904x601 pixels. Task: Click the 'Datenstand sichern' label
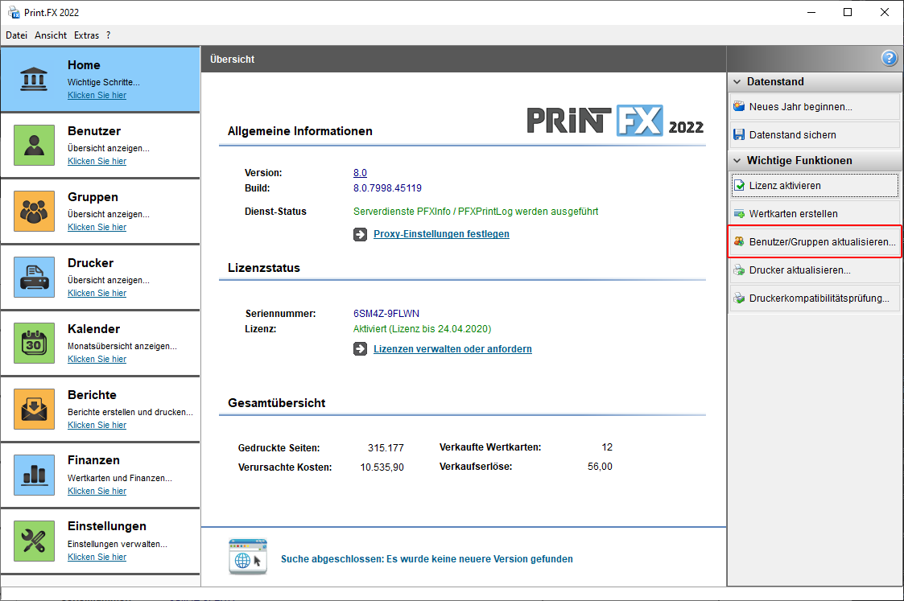point(792,135)
